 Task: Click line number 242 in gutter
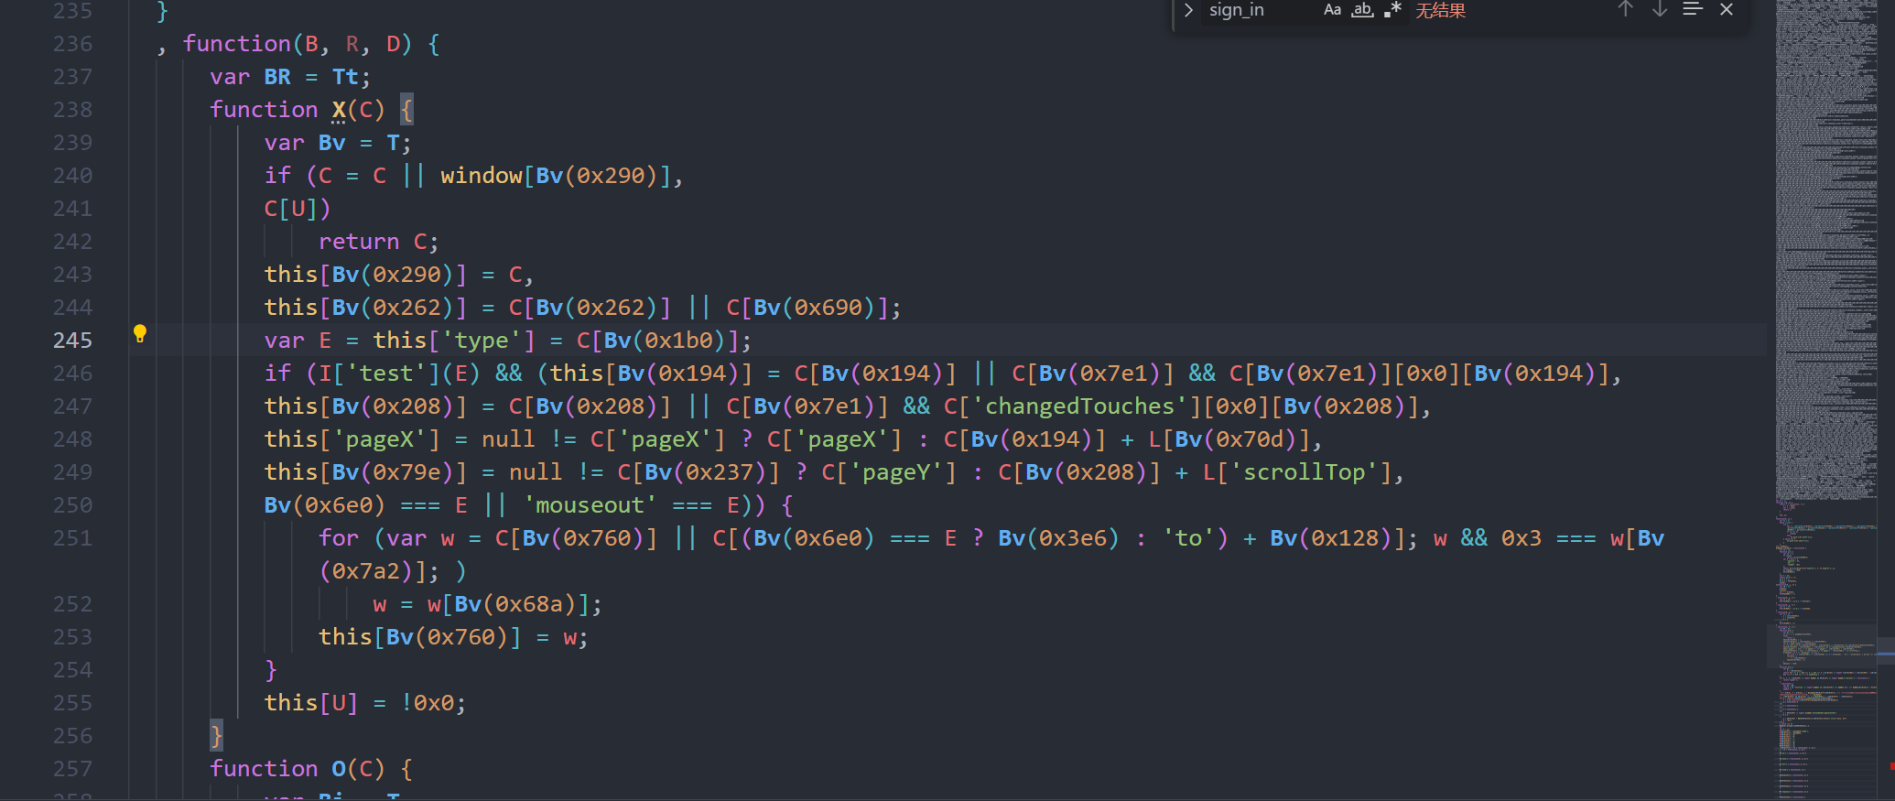tap(72, 242)
